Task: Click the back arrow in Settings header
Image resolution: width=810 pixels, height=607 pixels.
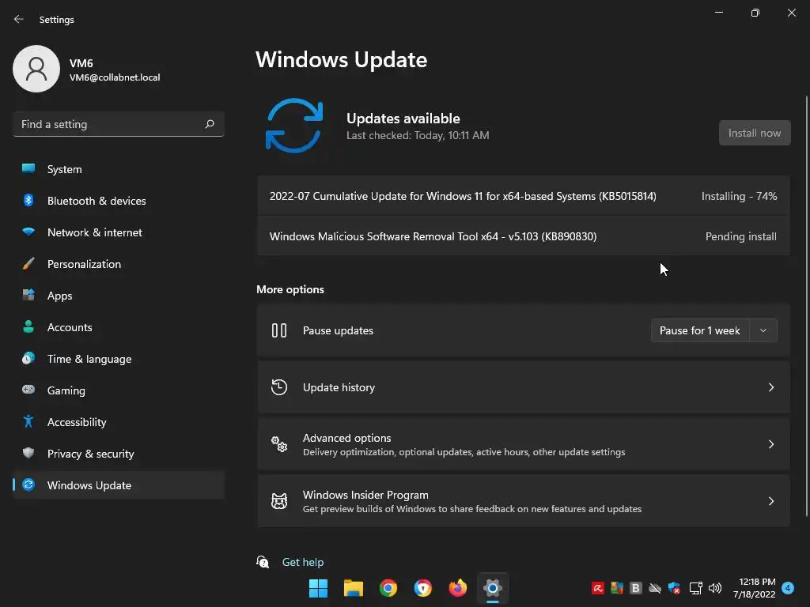Action: coord(19,19)
